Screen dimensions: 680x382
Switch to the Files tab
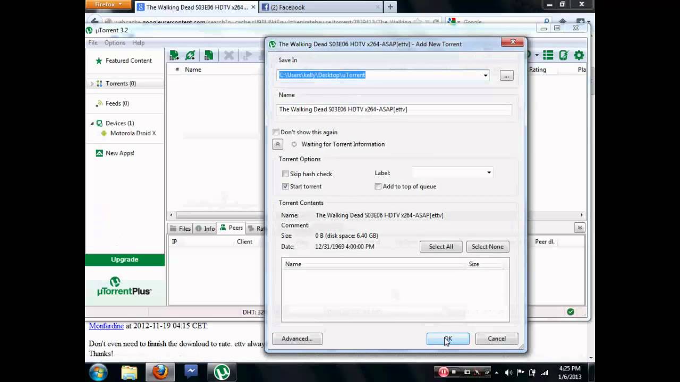click(180, 229)
